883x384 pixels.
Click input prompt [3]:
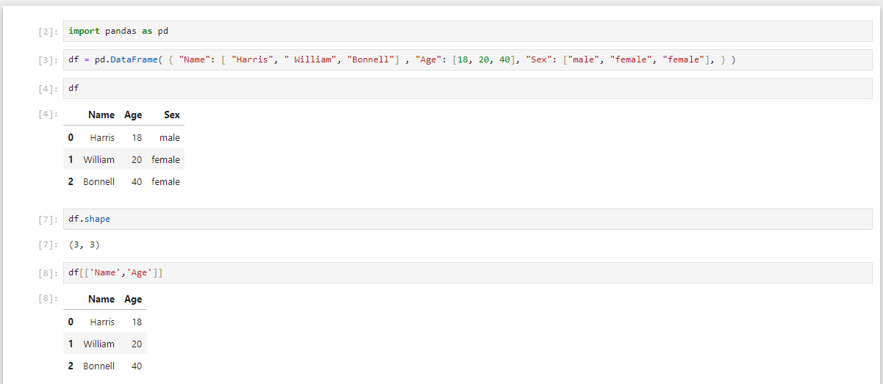(48, 60)
